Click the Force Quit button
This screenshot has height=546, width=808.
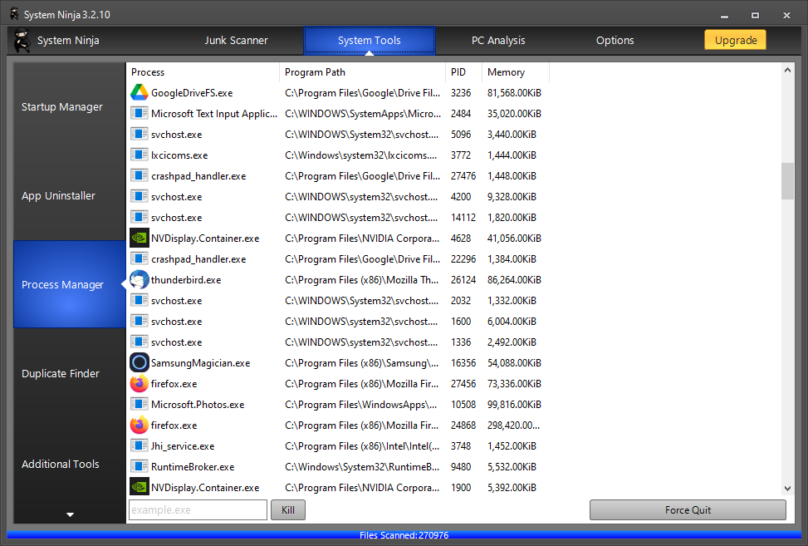click(x=688, y=510)
